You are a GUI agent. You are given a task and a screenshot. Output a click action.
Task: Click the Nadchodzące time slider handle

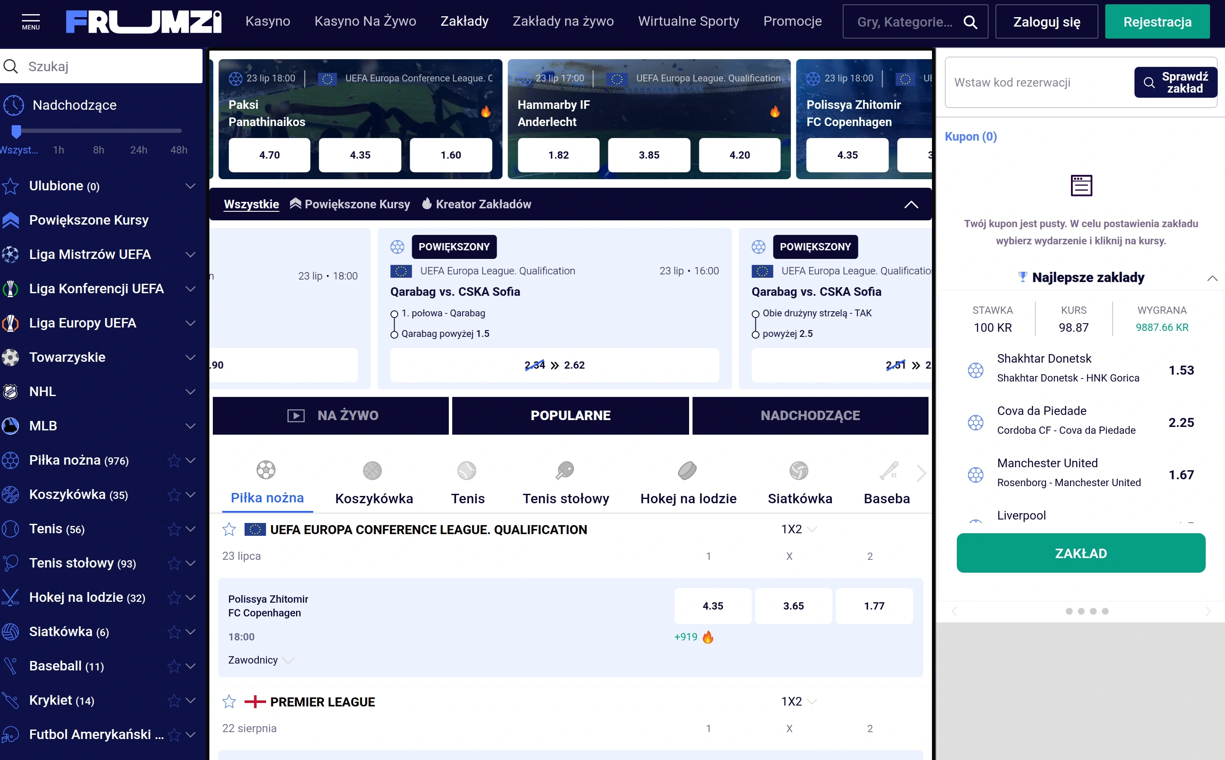tap(16, 131)
